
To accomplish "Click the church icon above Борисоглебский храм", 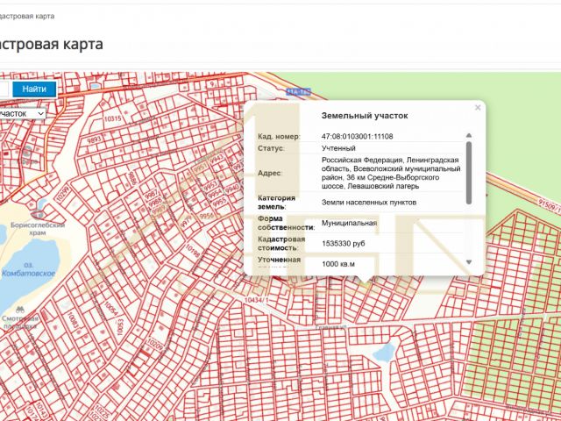I will tap(37, 214).
